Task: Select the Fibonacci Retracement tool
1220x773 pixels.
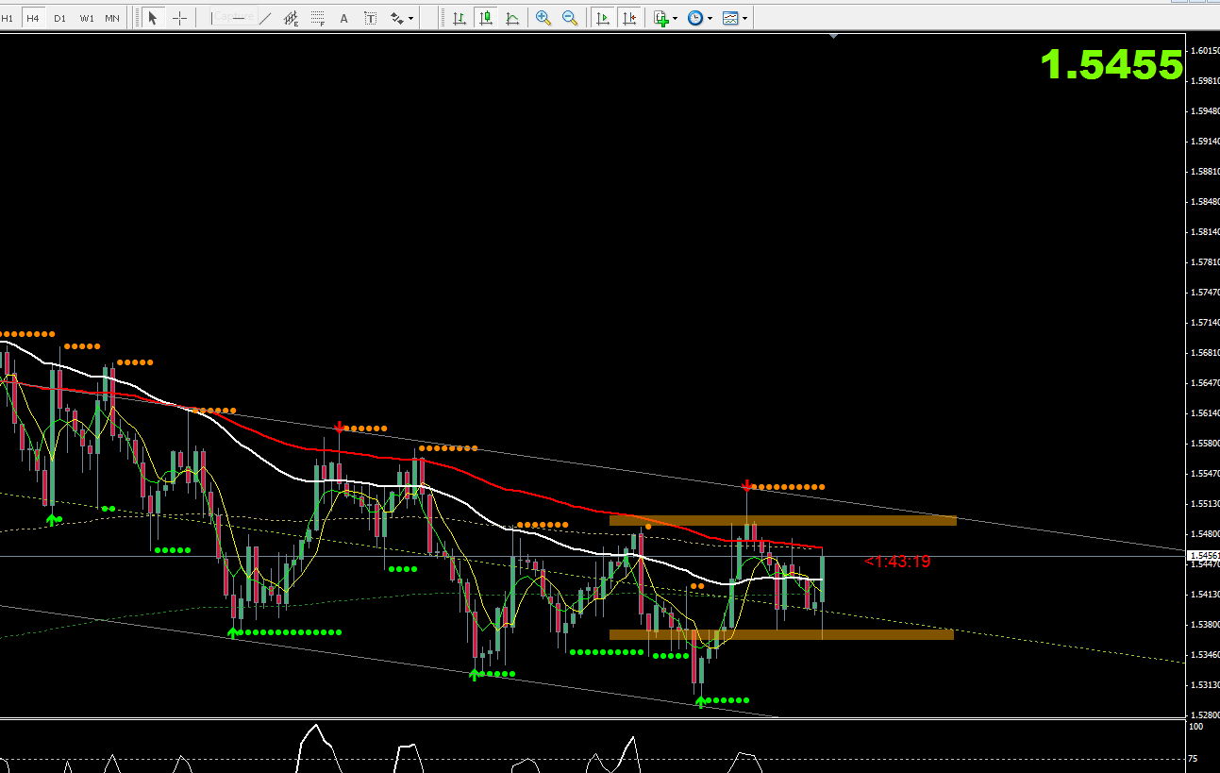Action: click(x=318, y=18)
